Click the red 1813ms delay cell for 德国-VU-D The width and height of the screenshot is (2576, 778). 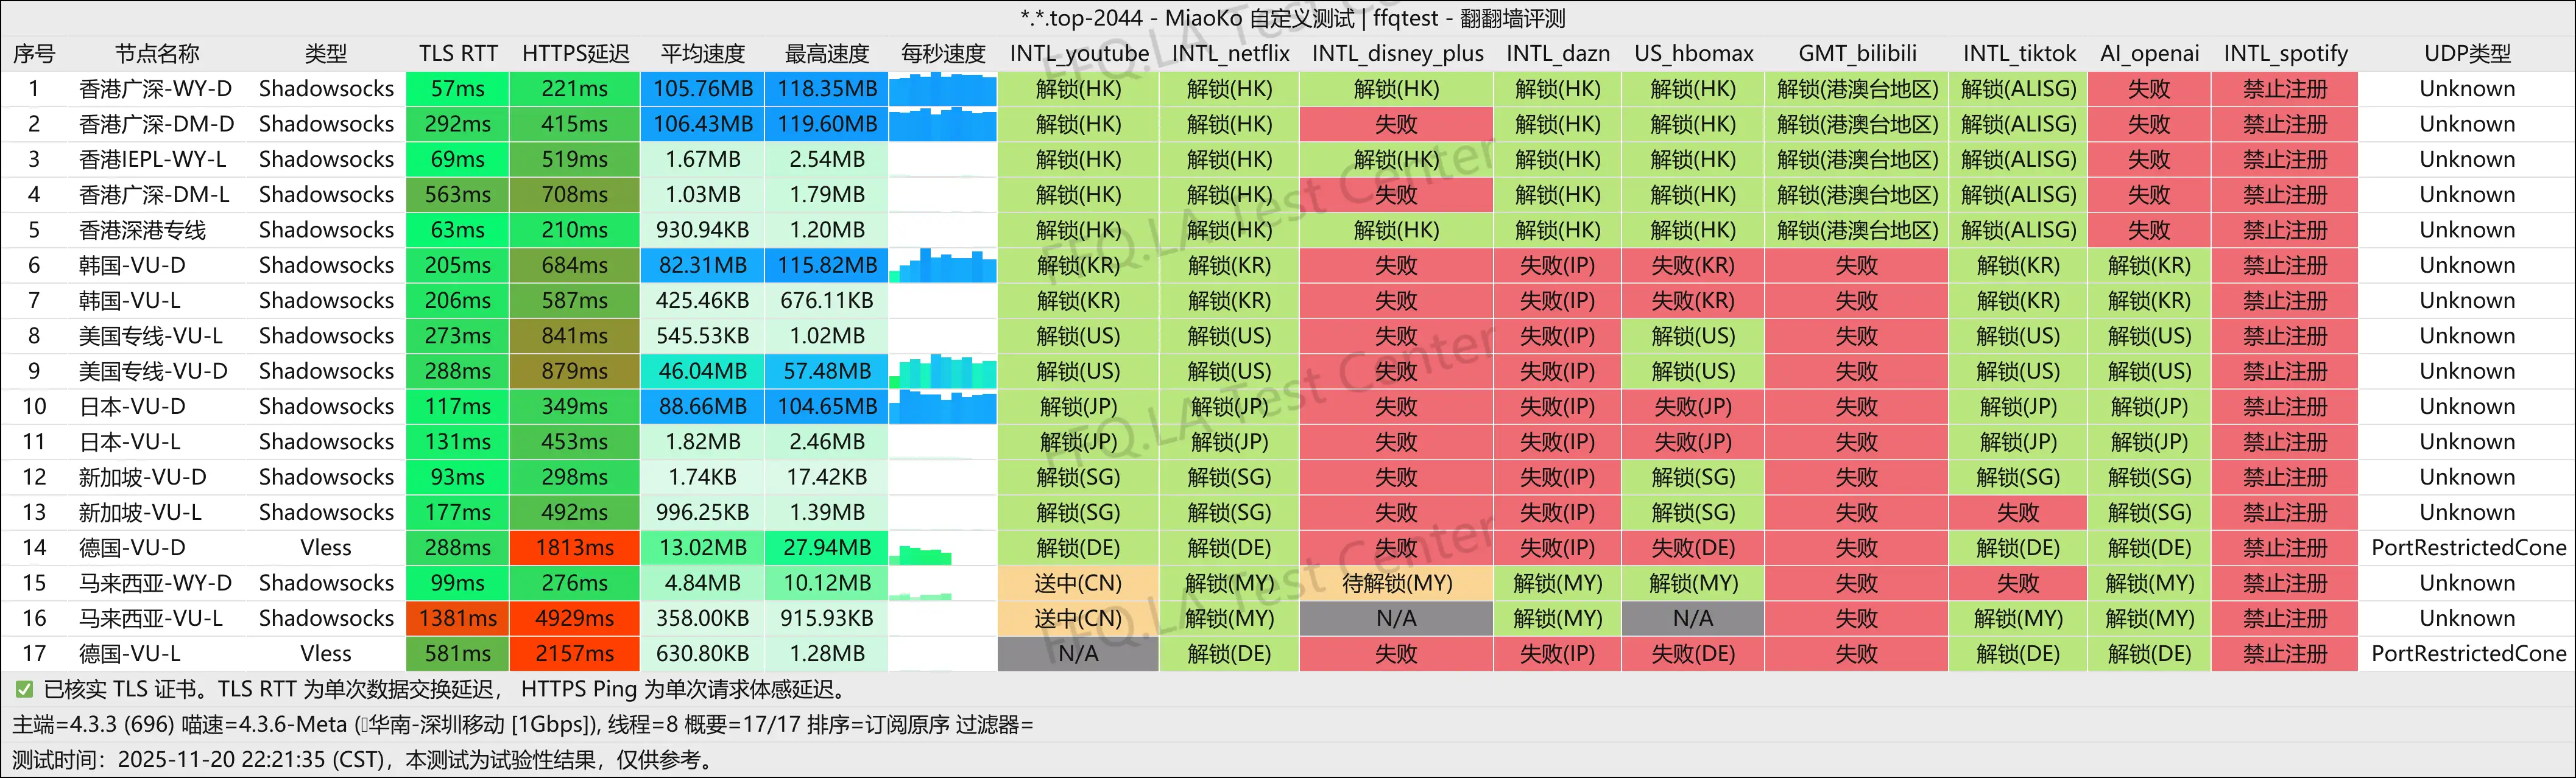coord(575,547)
